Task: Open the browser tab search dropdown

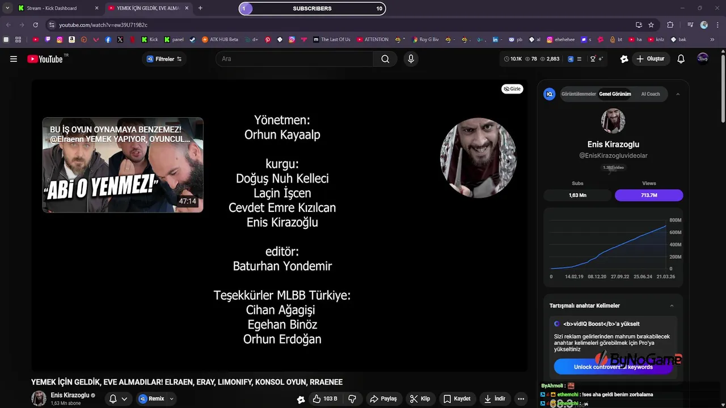Action: pyautogui.click(x=7, y=8)
